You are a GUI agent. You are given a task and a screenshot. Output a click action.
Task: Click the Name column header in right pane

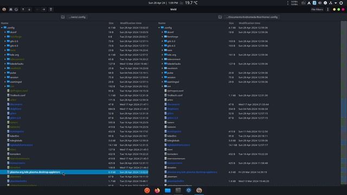[162, 23]
